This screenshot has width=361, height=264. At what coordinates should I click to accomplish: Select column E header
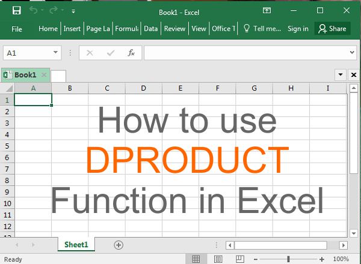tap(180, 88)
